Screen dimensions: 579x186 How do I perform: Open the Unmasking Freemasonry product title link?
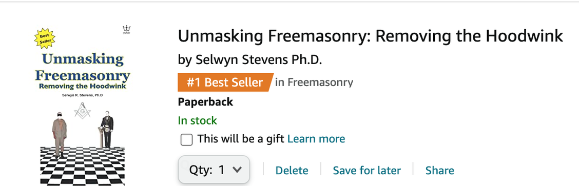coord(371,36)
